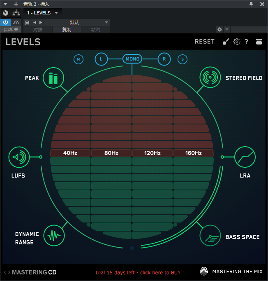The width and height of the screenshot is (268, 281).
Task: Click the Mastering The Mix headphone logo
Action: coord(204,272)
